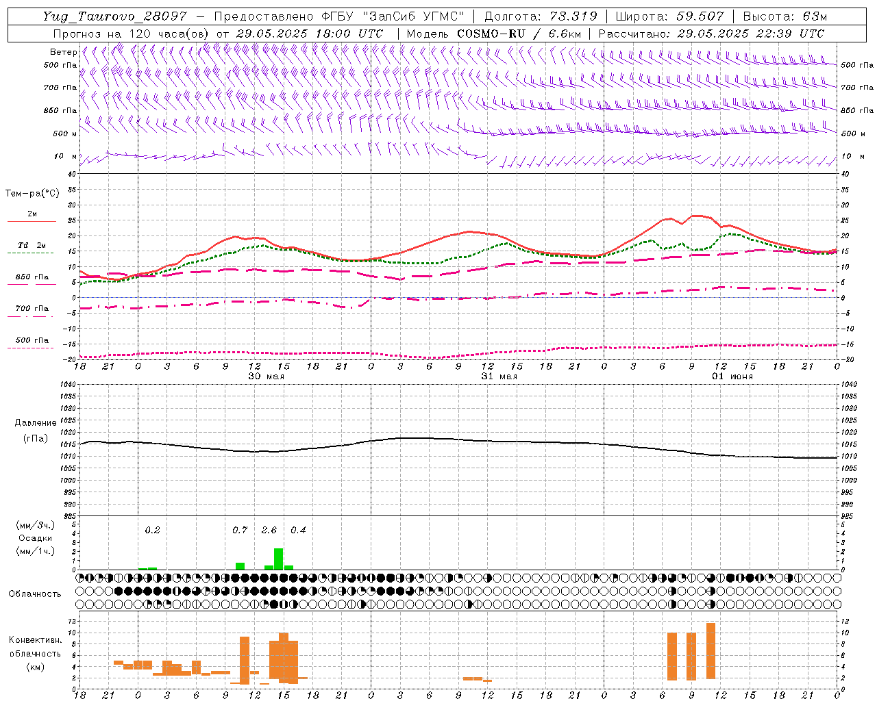Click the station name "Yug_Taurovo_28097"
Viewport: 877px width, 701px height.
(114, 16)
